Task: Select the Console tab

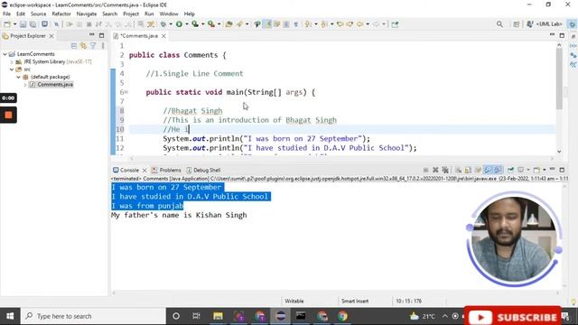Action: coord(129,171)
